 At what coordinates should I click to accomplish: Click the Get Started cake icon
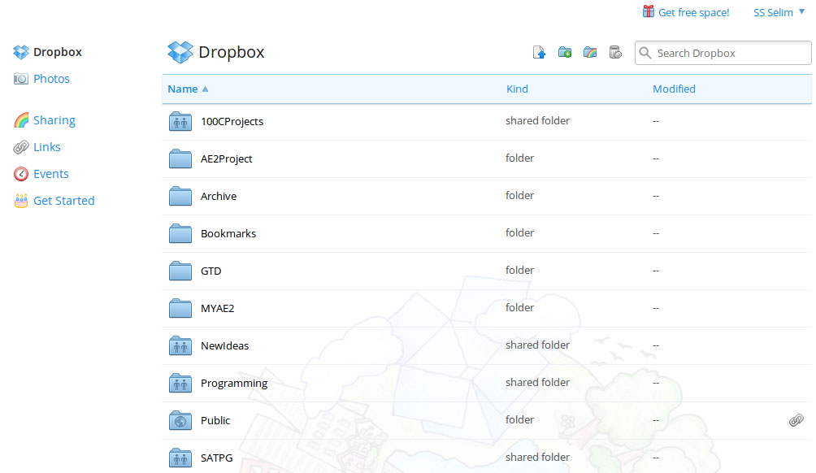(x=21, y=201)
